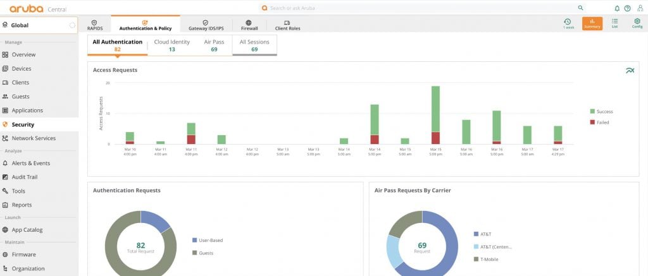This screenshot has height=276, width=648.
Task: Expand the All Authentication card arrow
Action: pos(117,57)
